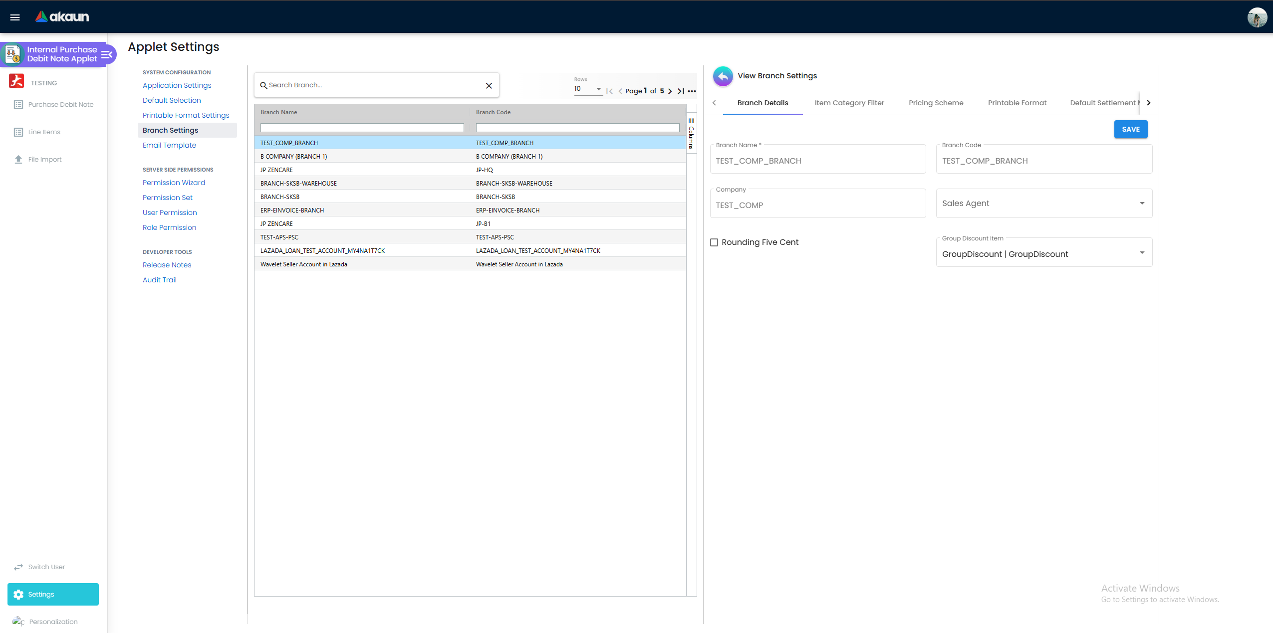
Task: Click the Settings gear icon
Action: pyautogui.click(x=18, y=595)
